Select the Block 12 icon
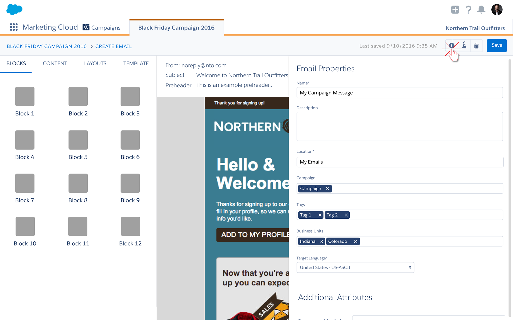Image resolution: width=513 pixels, height=320 pixels. click(131, 226)
